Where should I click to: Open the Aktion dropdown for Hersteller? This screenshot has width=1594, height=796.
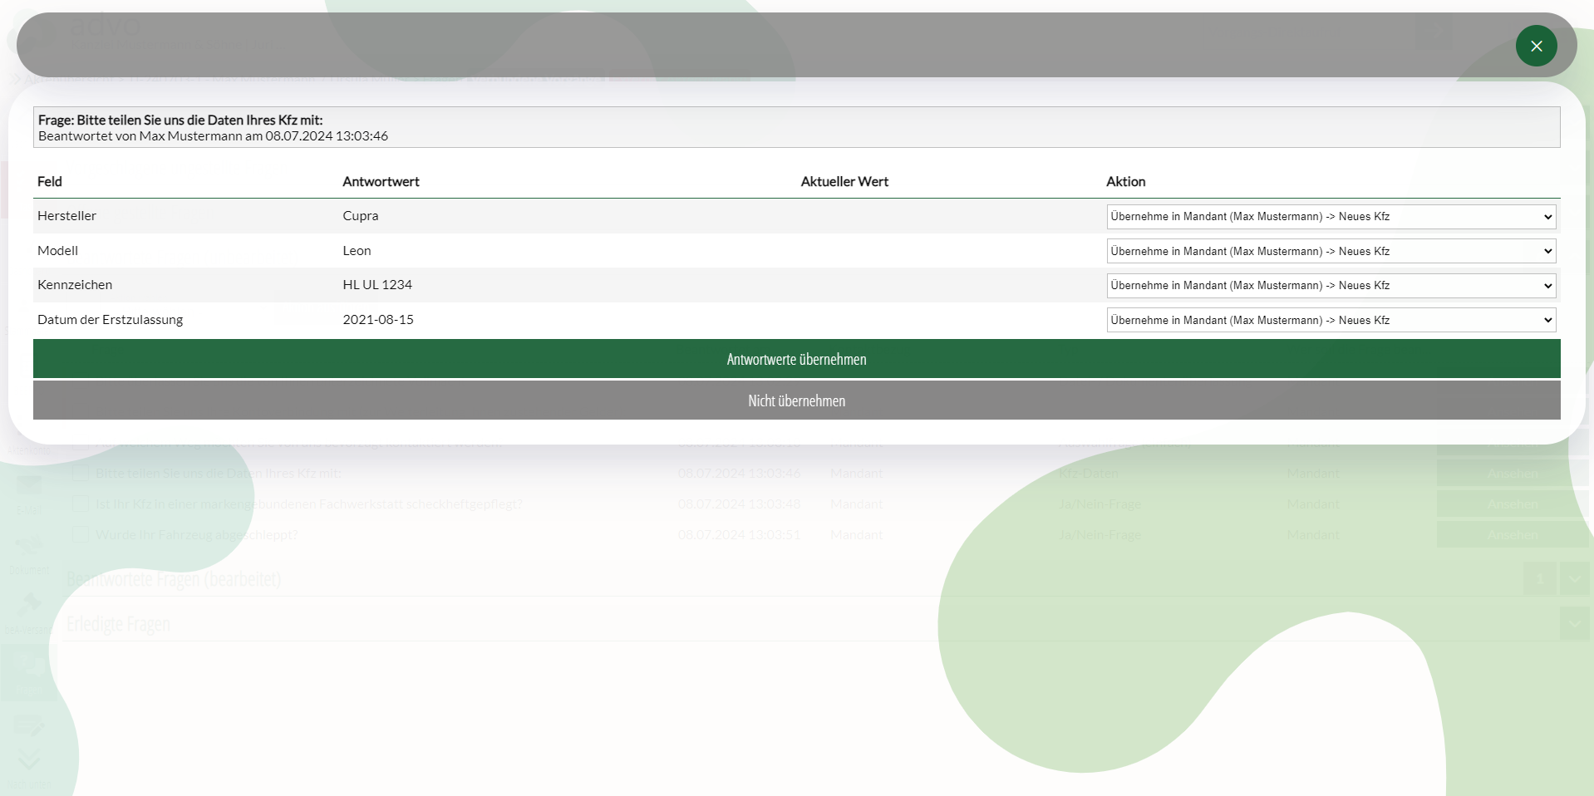coord(1331,217)
